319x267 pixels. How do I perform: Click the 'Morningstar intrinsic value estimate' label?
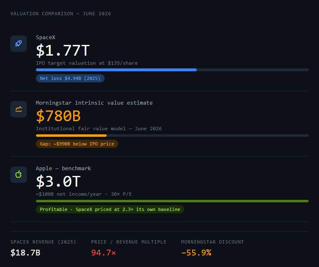pos(94,103)
